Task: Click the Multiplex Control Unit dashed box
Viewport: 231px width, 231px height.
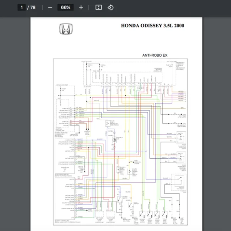Action: click(127, 77)
